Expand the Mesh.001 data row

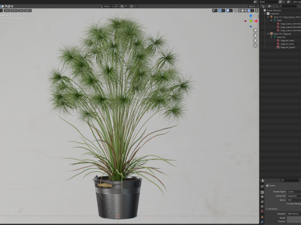pos(272,37)
